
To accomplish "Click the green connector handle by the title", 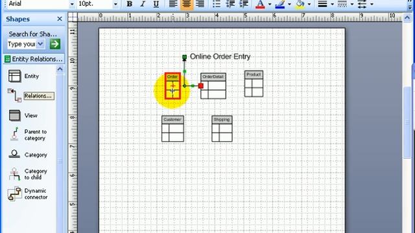I will [184, 57].
